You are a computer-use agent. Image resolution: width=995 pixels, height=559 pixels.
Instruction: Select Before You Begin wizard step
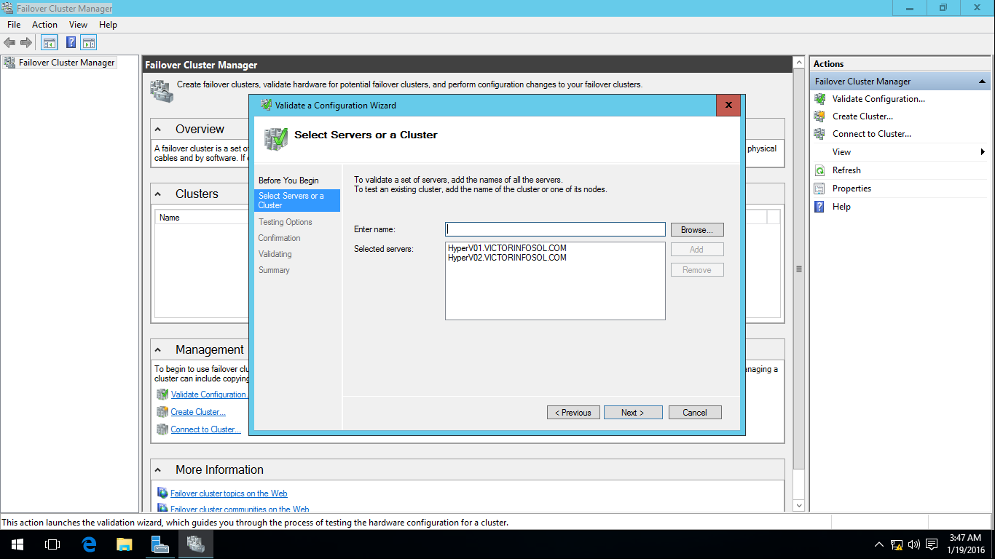tap(288, 181)
